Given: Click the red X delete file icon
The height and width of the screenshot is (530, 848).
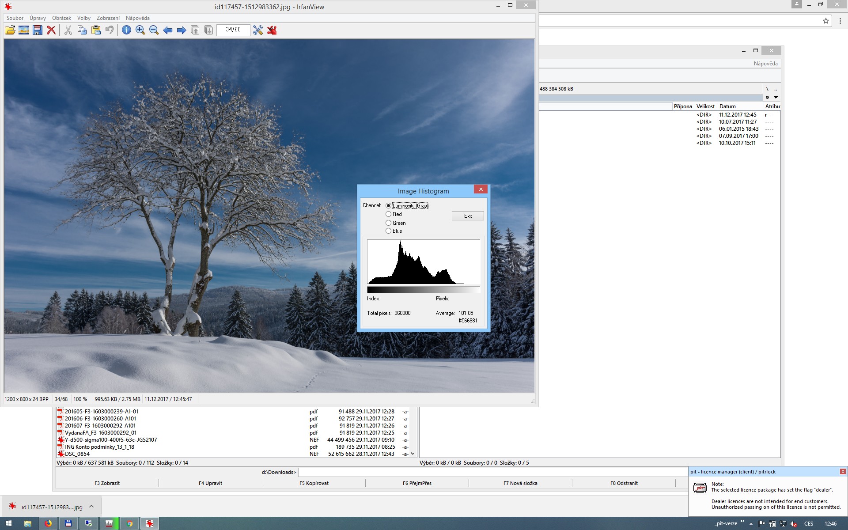Looking at the screenshot, I should click(x=51, y=30).
